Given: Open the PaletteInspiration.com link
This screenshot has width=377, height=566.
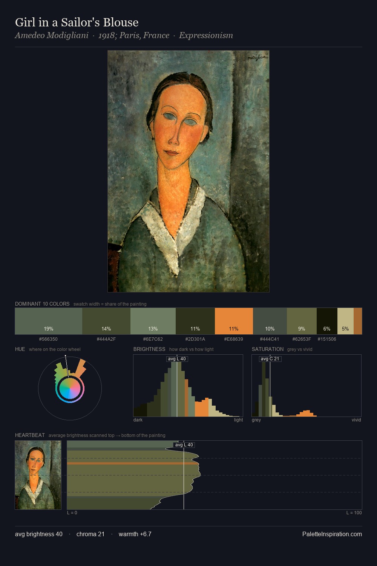Looking at the screenshot, I should [332, 534].
